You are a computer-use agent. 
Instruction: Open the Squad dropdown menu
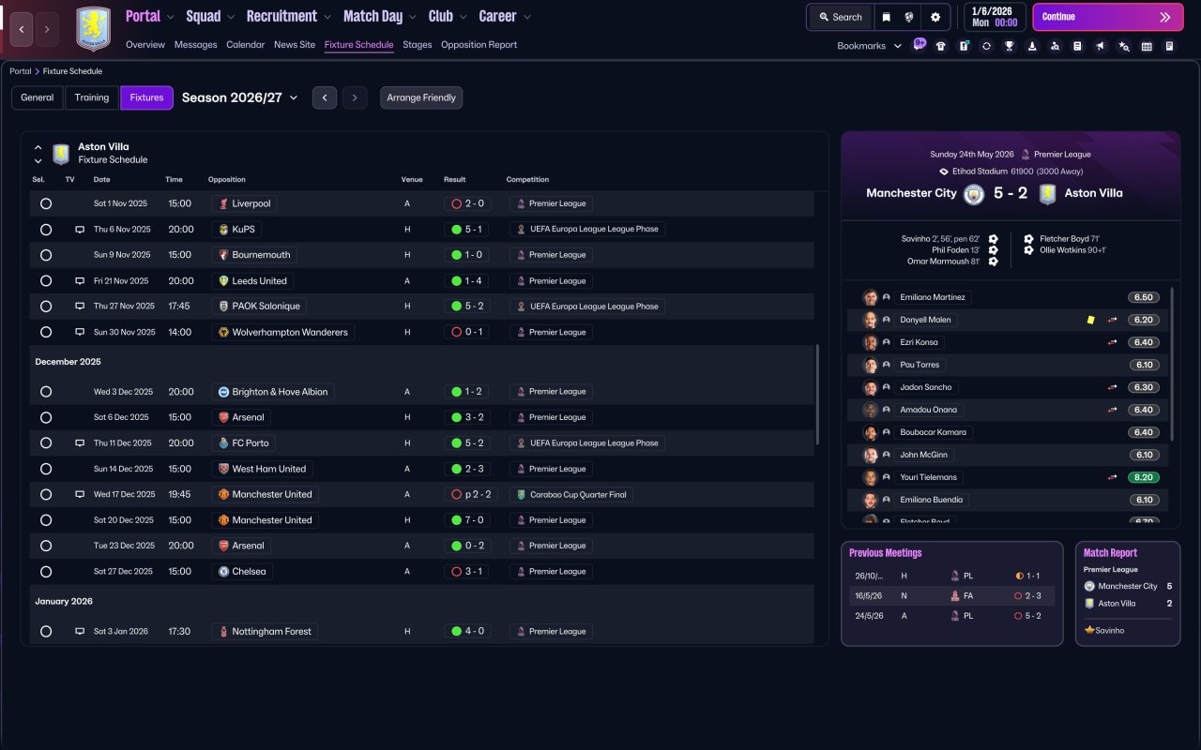pyautogui.click(x=211, y=16)
